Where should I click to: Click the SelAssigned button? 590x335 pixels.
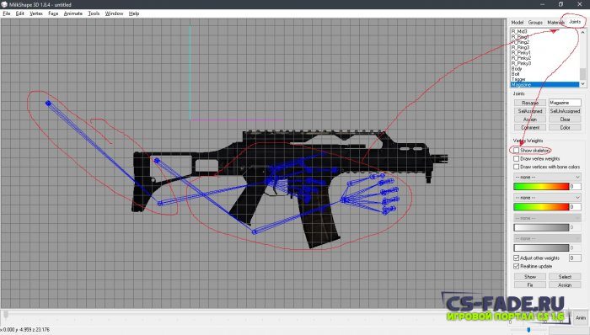(530, 111)
